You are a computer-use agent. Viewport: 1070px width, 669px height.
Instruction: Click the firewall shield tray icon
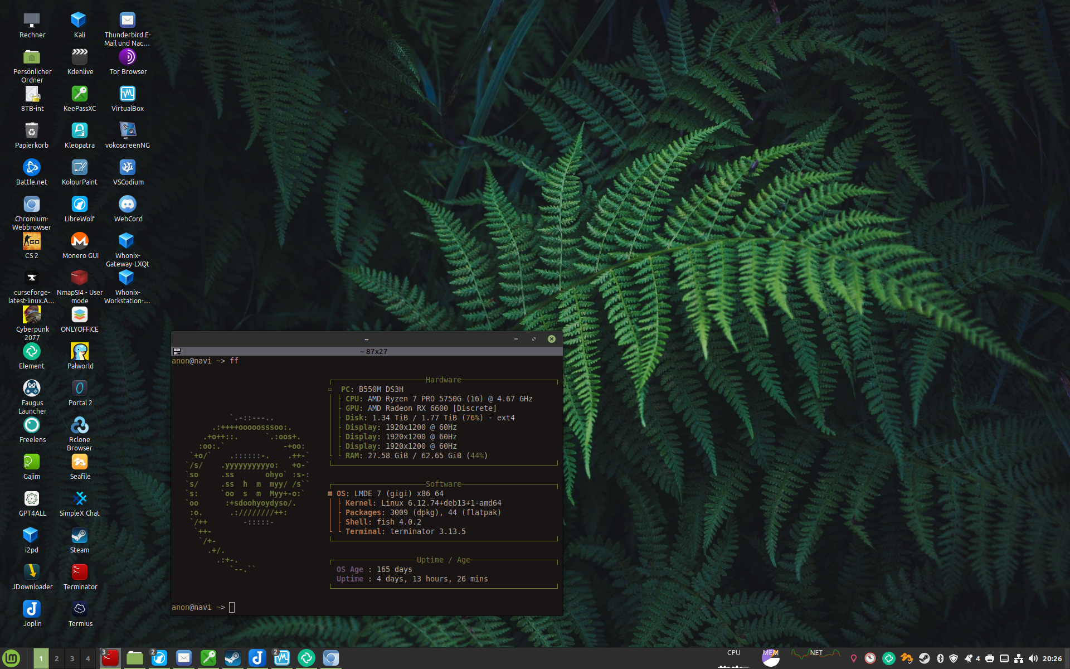click(954, 658)
